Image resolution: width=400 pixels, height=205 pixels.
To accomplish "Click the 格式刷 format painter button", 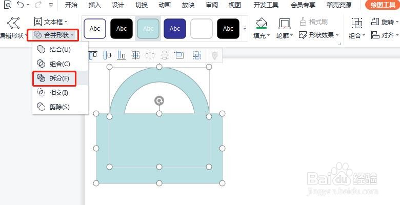I will point(313,22).
